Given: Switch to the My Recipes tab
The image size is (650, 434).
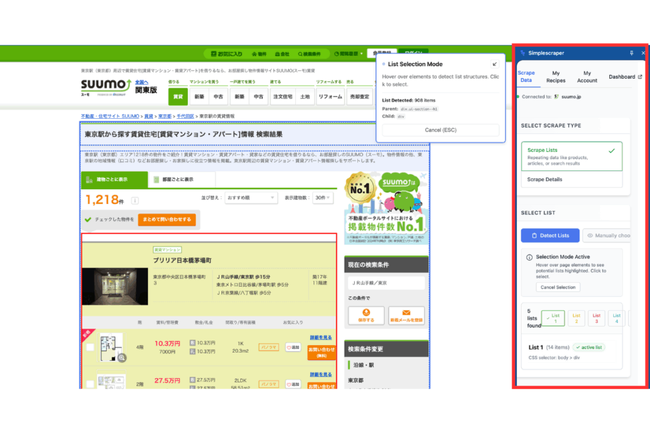Looking at the screenshot, I should pyautogui.click(x=556, y=77).
